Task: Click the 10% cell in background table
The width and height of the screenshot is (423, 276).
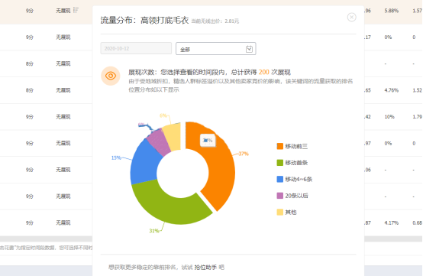Action: 389,117
